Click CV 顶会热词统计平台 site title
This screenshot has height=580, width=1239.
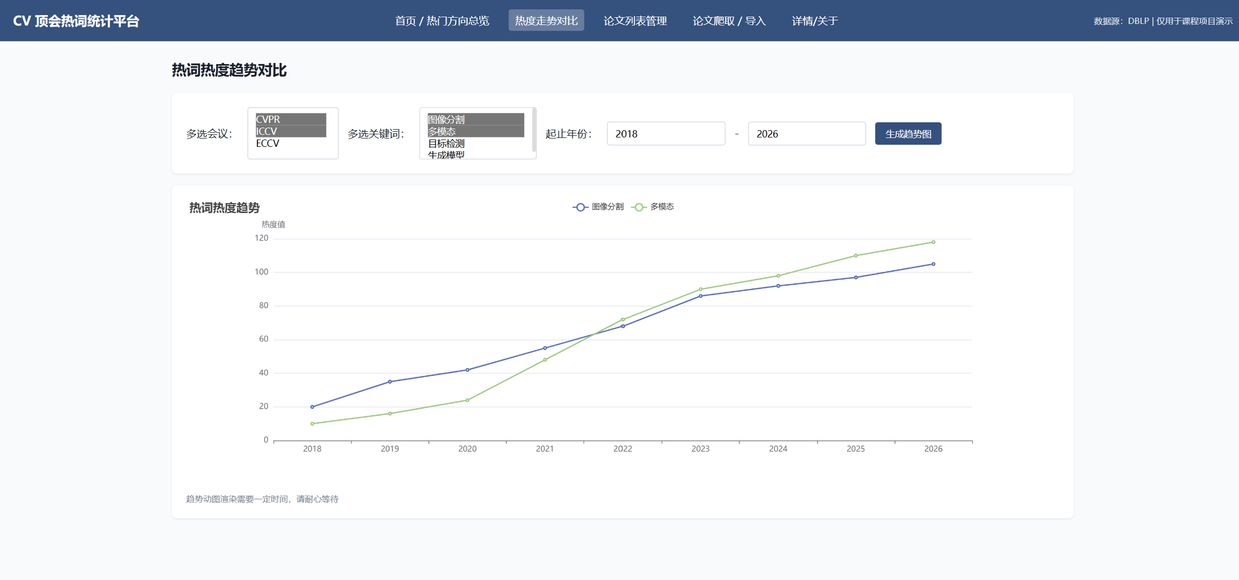coord(76,21)
